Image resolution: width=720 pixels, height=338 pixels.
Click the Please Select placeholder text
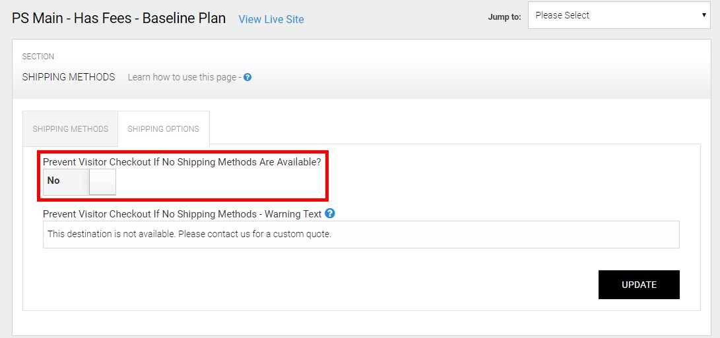pos(562,16)
